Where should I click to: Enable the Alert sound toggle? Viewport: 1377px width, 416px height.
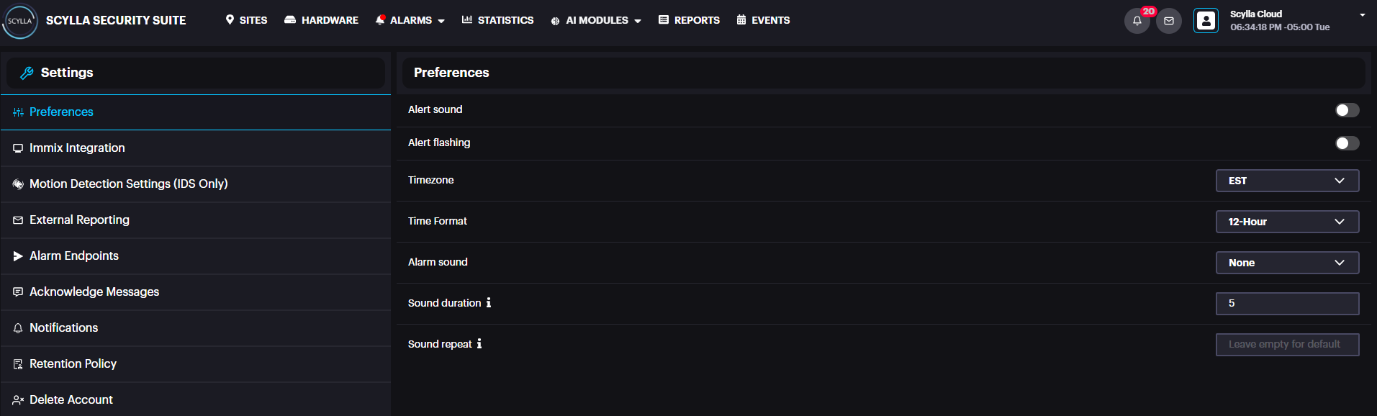coord(1347,110)
